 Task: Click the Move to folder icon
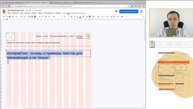pyautogui.click(x=30, y=10)
